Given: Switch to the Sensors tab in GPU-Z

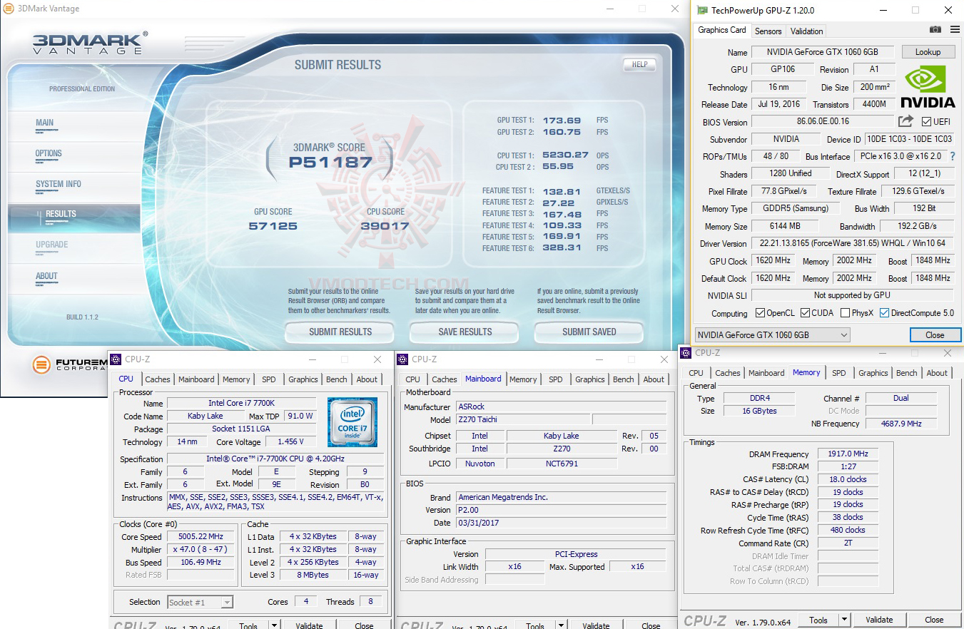Looking at the screenshot, I should pos(768,31).
